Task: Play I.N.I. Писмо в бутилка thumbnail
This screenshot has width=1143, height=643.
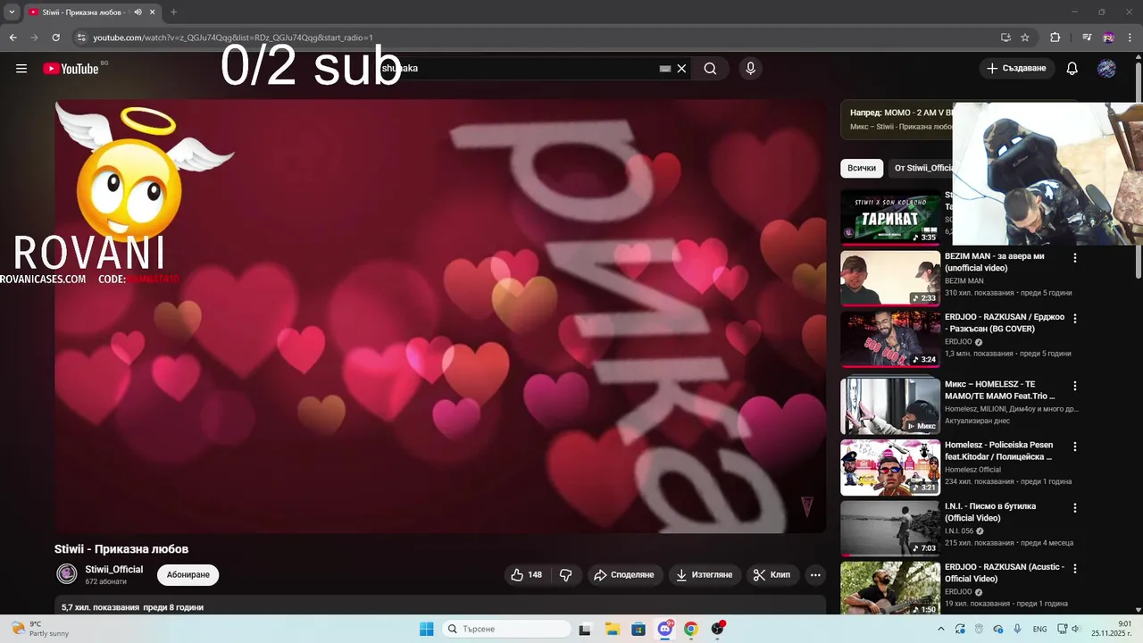Action: pyautogui.click(x=890, y=528)
